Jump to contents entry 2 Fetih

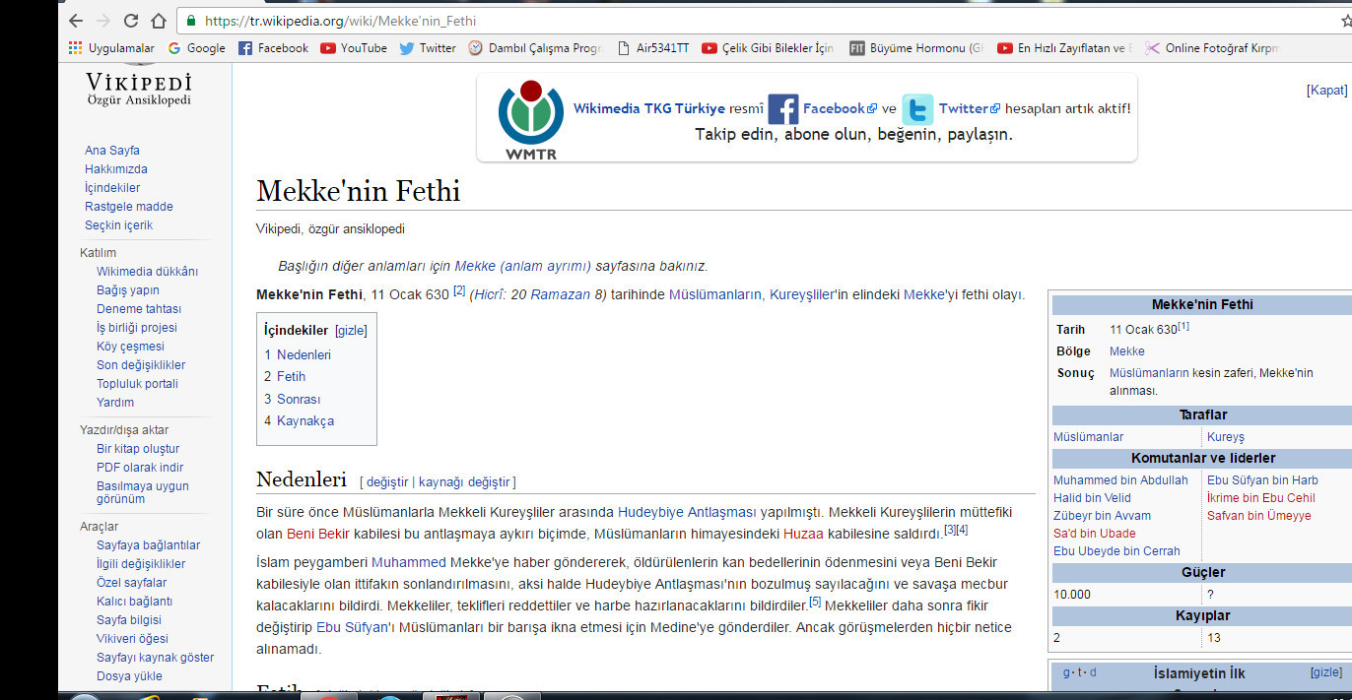point(285,376)
